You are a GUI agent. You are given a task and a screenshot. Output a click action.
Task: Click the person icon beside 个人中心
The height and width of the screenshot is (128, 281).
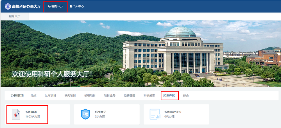(71, 6)
